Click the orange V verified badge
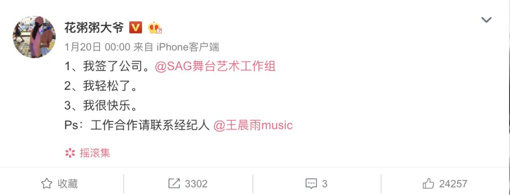510x195 pixels. (x=136, y=28)
